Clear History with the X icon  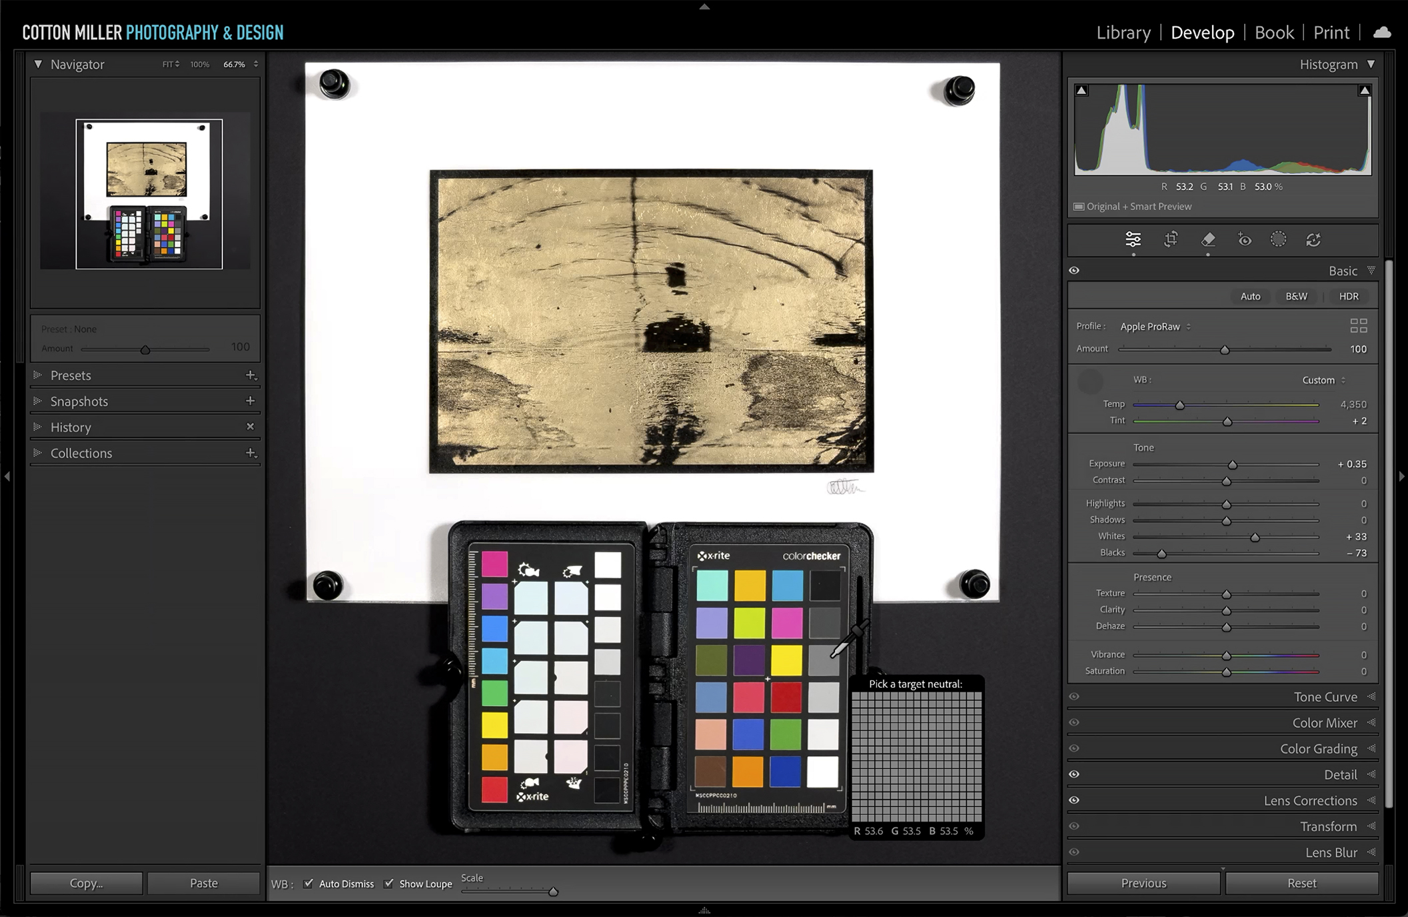[251, 427]
